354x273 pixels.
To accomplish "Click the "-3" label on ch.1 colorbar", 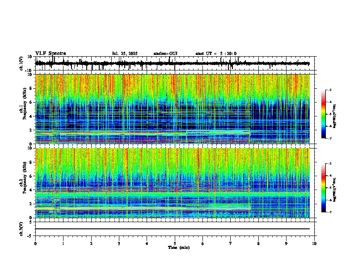I will (x=329, y=90).
